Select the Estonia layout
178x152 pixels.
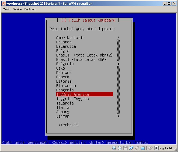[64, 81]
